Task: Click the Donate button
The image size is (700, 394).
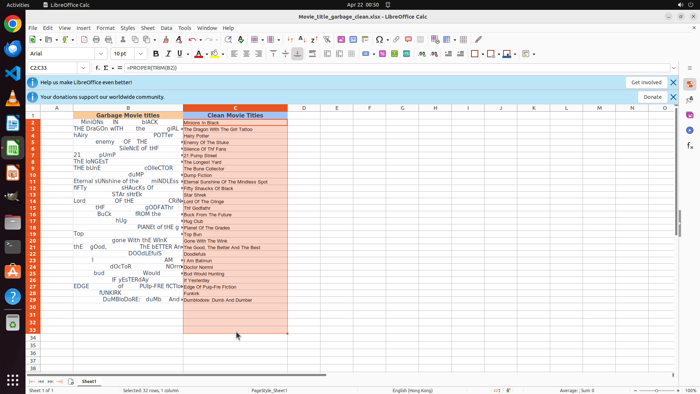Action: click(652, 97)
